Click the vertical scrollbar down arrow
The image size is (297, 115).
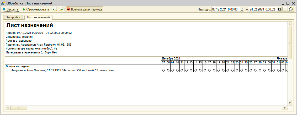tap(290, 103)
